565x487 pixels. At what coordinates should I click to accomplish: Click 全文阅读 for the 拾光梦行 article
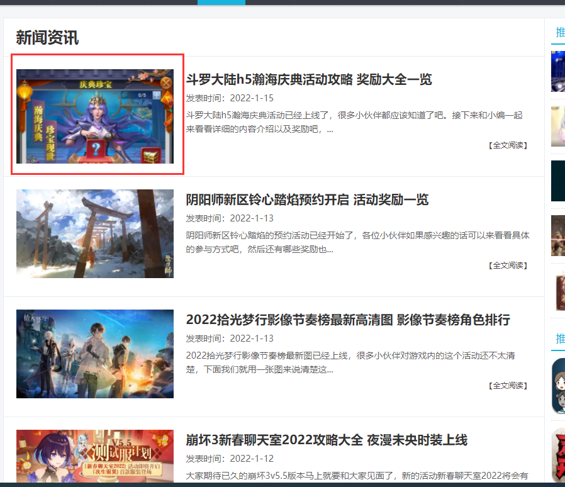click(x=508, y=386)
